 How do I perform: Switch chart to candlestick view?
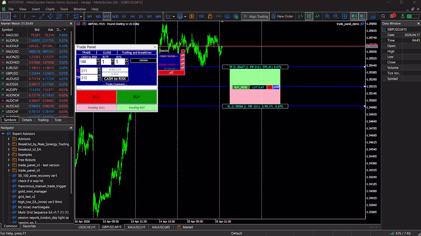click(309, 16)
